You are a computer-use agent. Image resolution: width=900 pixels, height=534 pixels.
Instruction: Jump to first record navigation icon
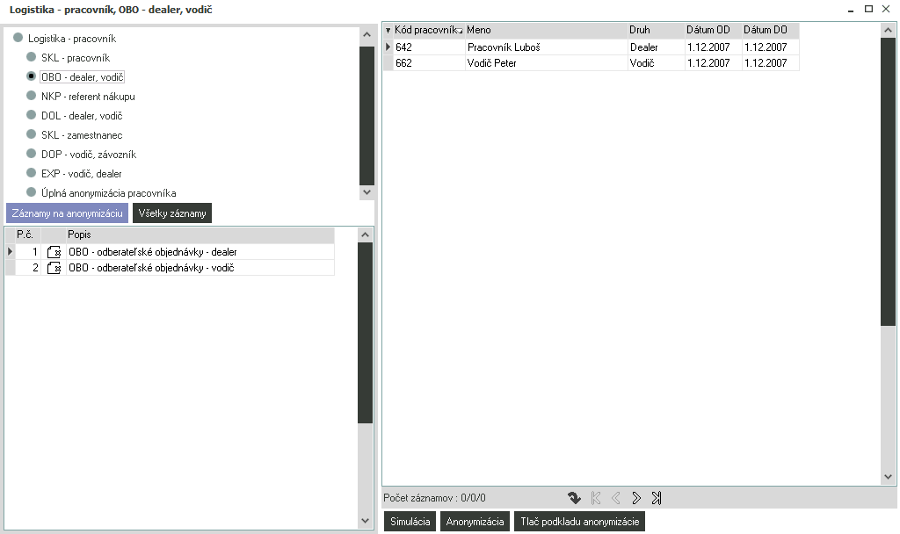coord(596,498)
